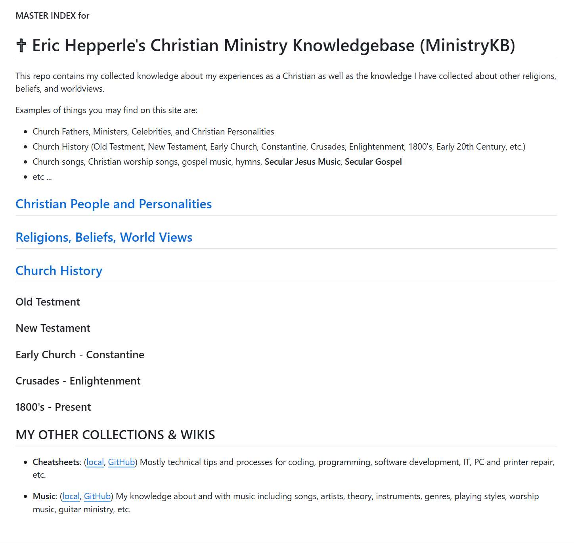Open the Christian People and Personalities link
The image size is (574, 544).
(x=113, y=204)
